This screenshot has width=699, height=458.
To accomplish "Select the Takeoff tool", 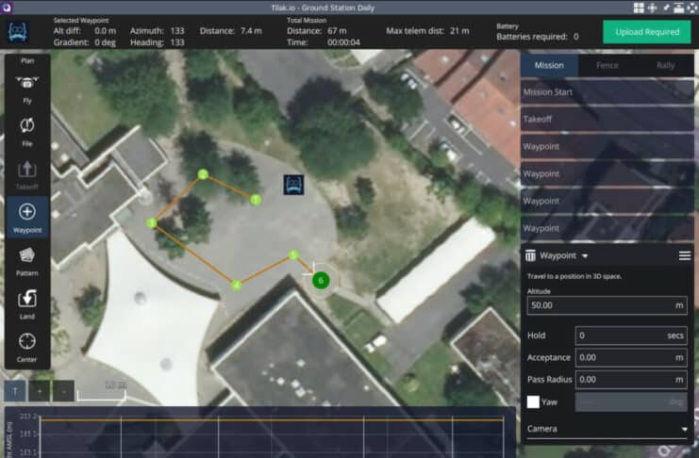I will point(26,175).
